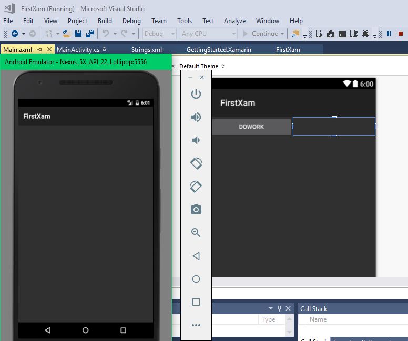
Task: Click the emulator Rotate Right icon
Action: tap(196, 186)
